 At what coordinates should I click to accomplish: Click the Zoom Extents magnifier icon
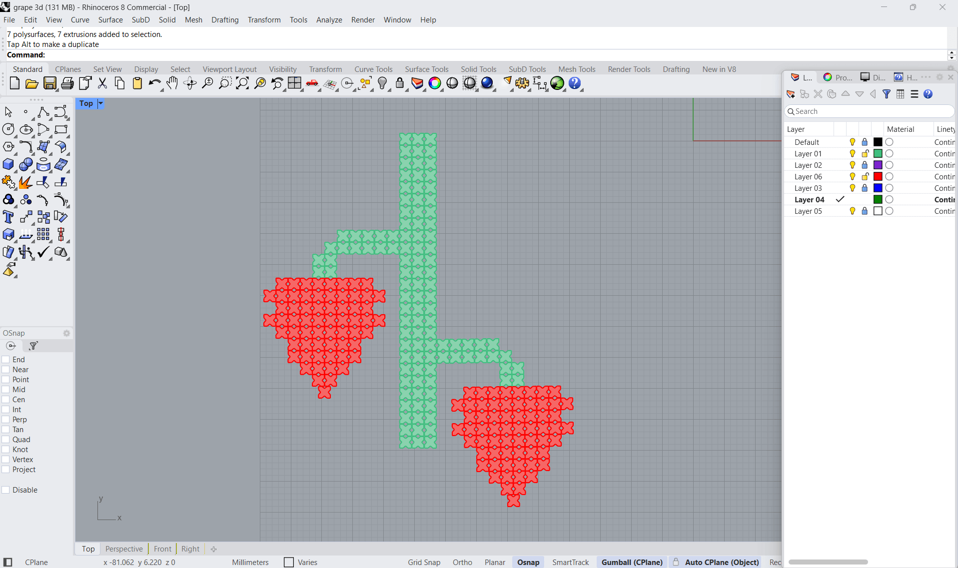coord(242,83)
